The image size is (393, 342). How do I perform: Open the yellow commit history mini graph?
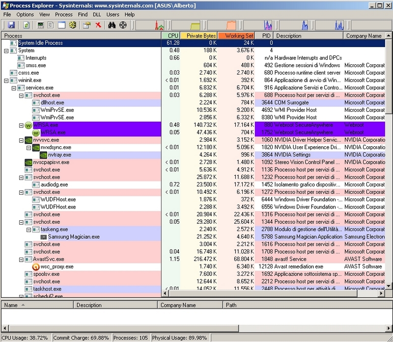[186, 26]
